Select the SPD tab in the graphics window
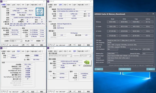 (x=70, y=51)
